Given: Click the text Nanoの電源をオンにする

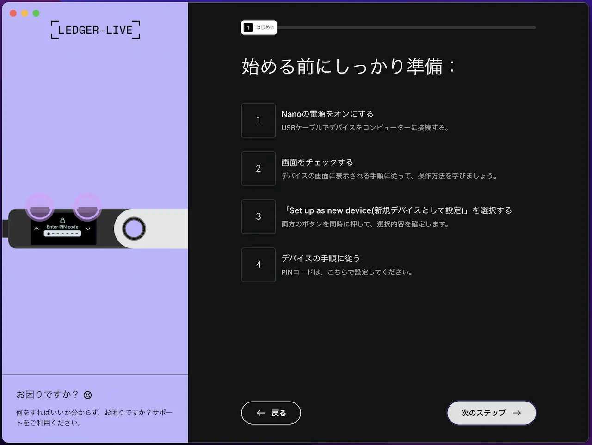Looking at the screenshot, I should pos(327,114).
